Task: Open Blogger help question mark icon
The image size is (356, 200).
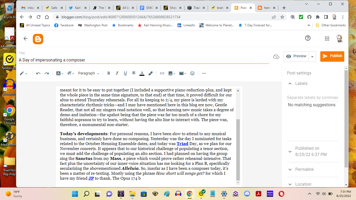Action: 308,38
